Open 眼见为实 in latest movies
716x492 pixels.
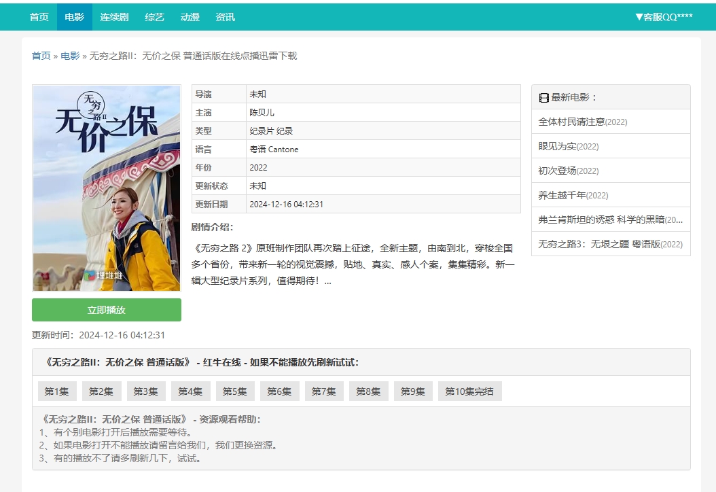[569, 146]
